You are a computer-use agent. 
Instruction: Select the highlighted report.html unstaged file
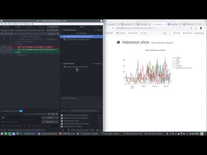pos(82,37)
